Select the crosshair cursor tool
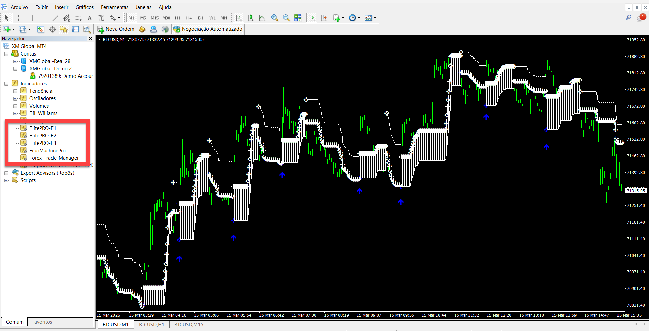Viewport: 649px width, 331px height. pyautogui.click(x=19, y=18)
